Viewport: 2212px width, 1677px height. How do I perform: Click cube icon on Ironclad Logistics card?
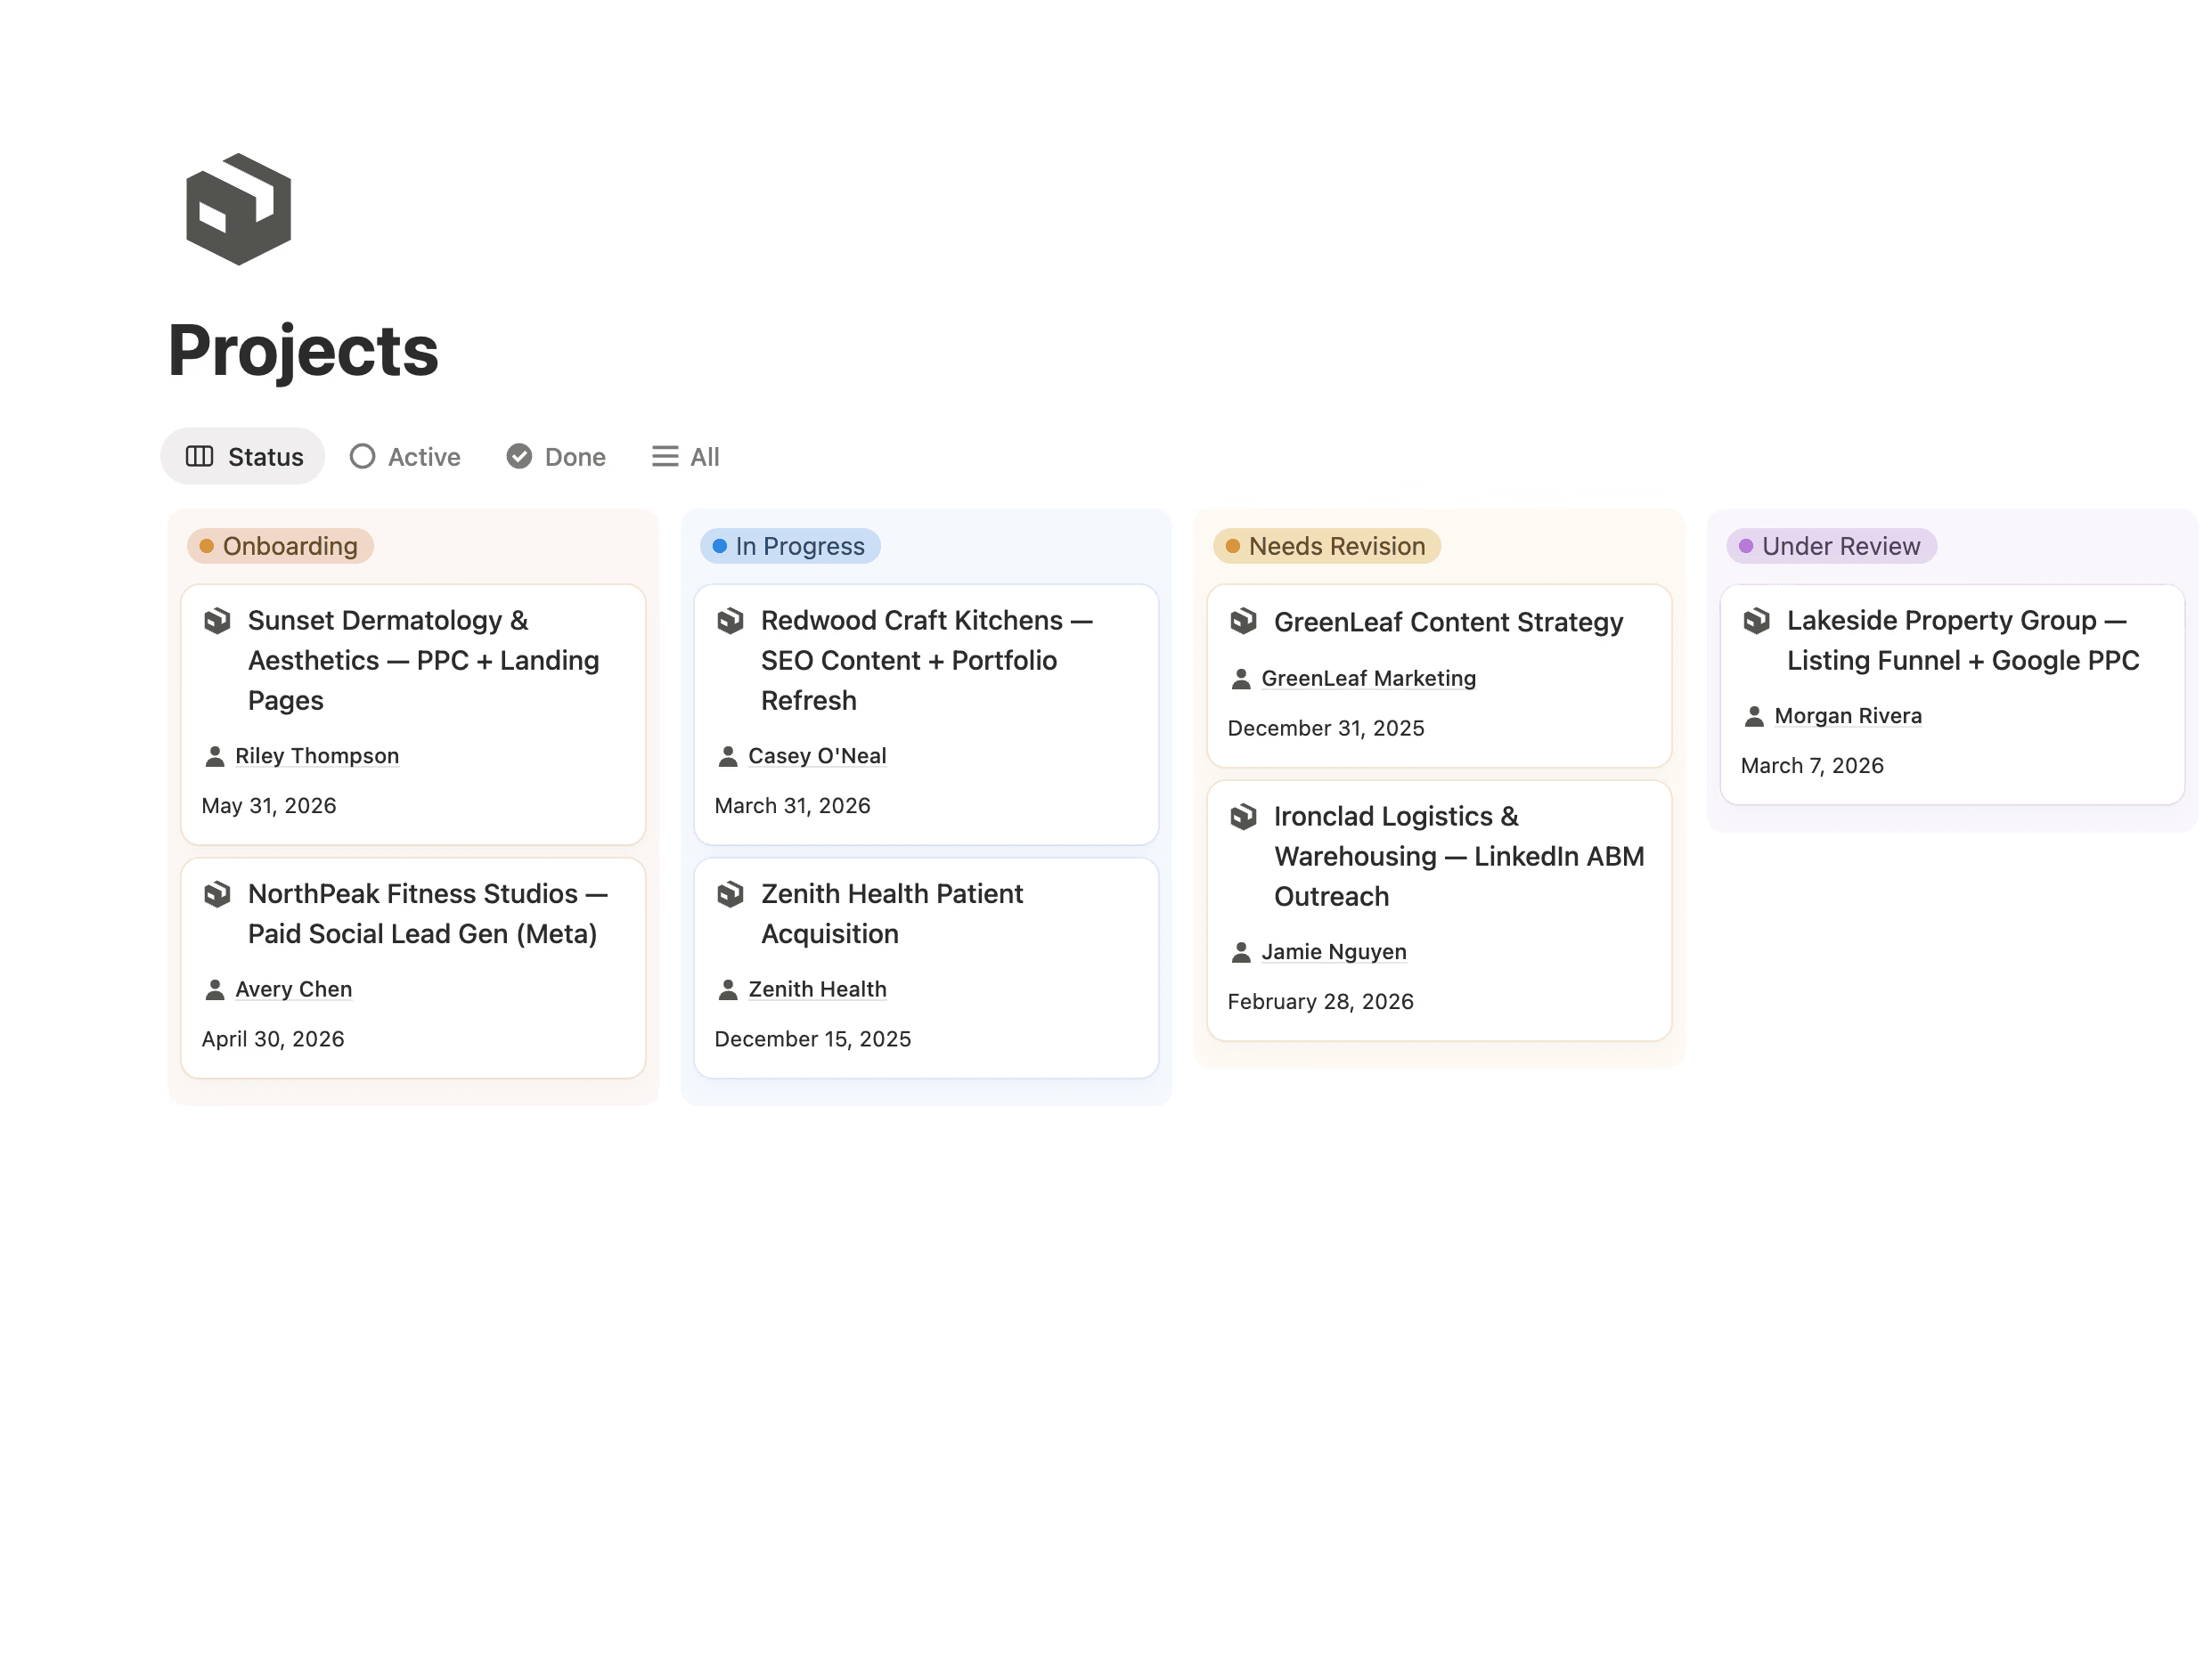click(1243, 817)
